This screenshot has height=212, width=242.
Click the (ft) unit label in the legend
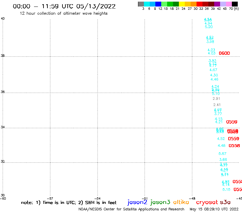click(236, 9)
